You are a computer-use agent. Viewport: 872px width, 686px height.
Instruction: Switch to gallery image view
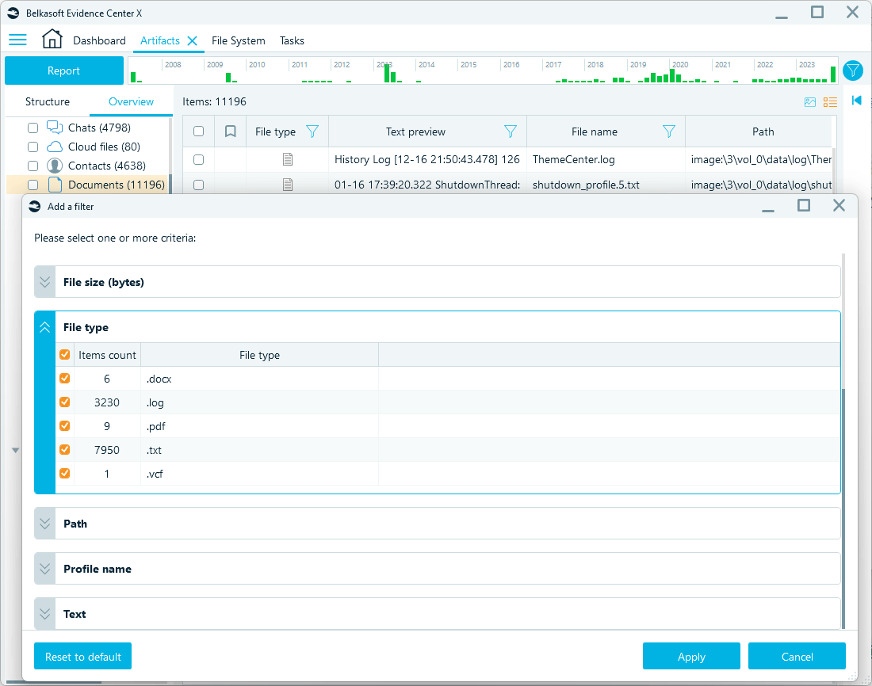coord(810,101)
